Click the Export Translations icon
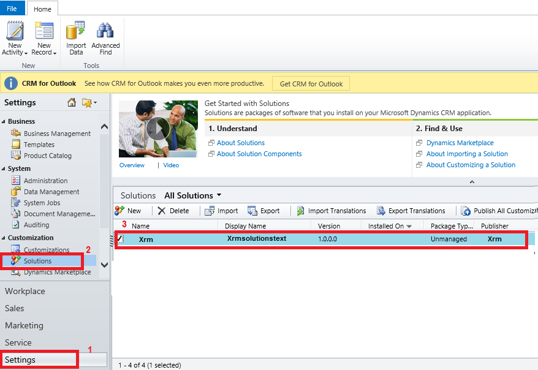Viewport: 538px width, 370px height. coord(381,211)
